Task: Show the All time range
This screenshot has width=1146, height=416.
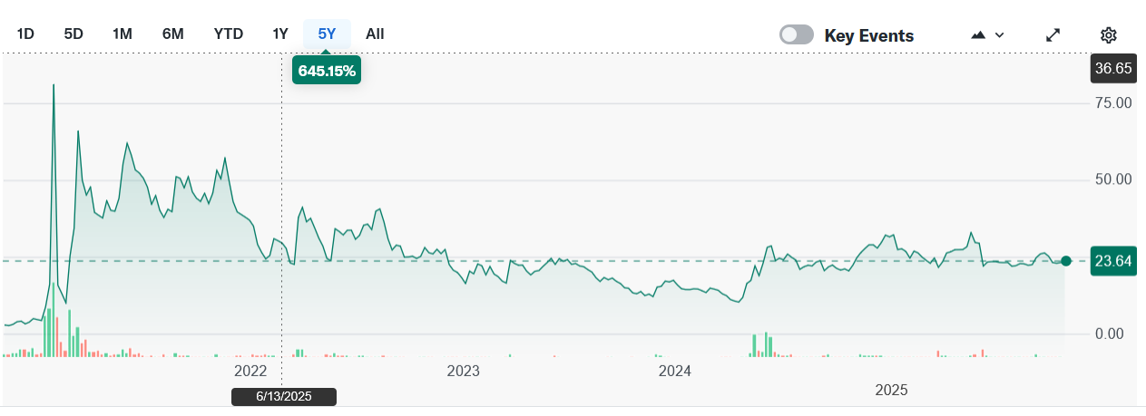Action: click(x=375, y=34)
